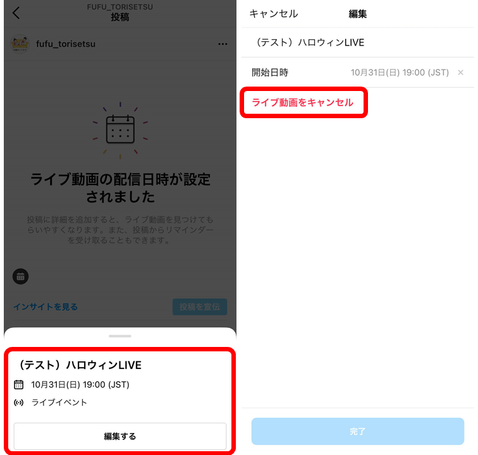Select the ライブイベント label

[59, 403]
